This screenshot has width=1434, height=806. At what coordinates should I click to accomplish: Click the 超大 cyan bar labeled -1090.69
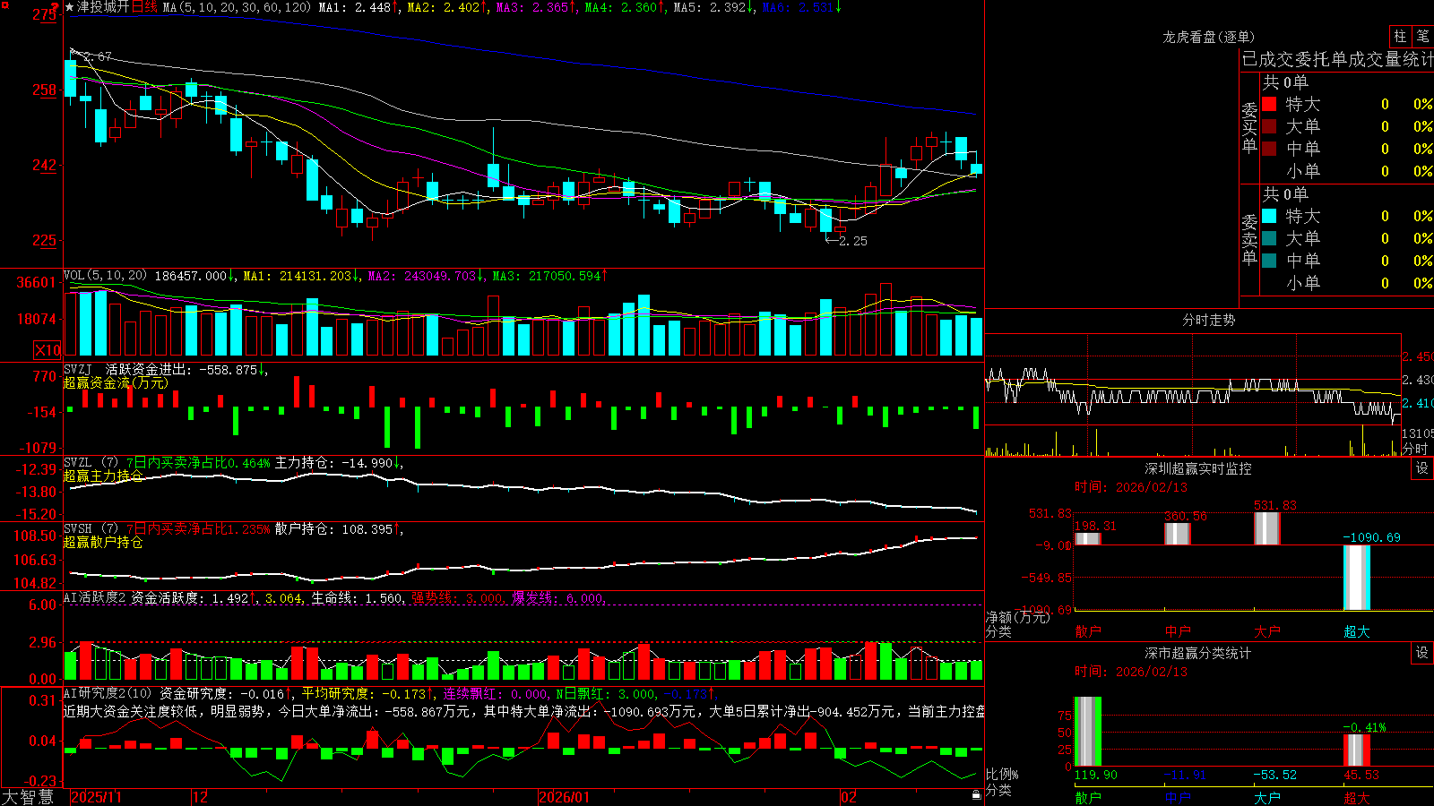(1357, 578)
